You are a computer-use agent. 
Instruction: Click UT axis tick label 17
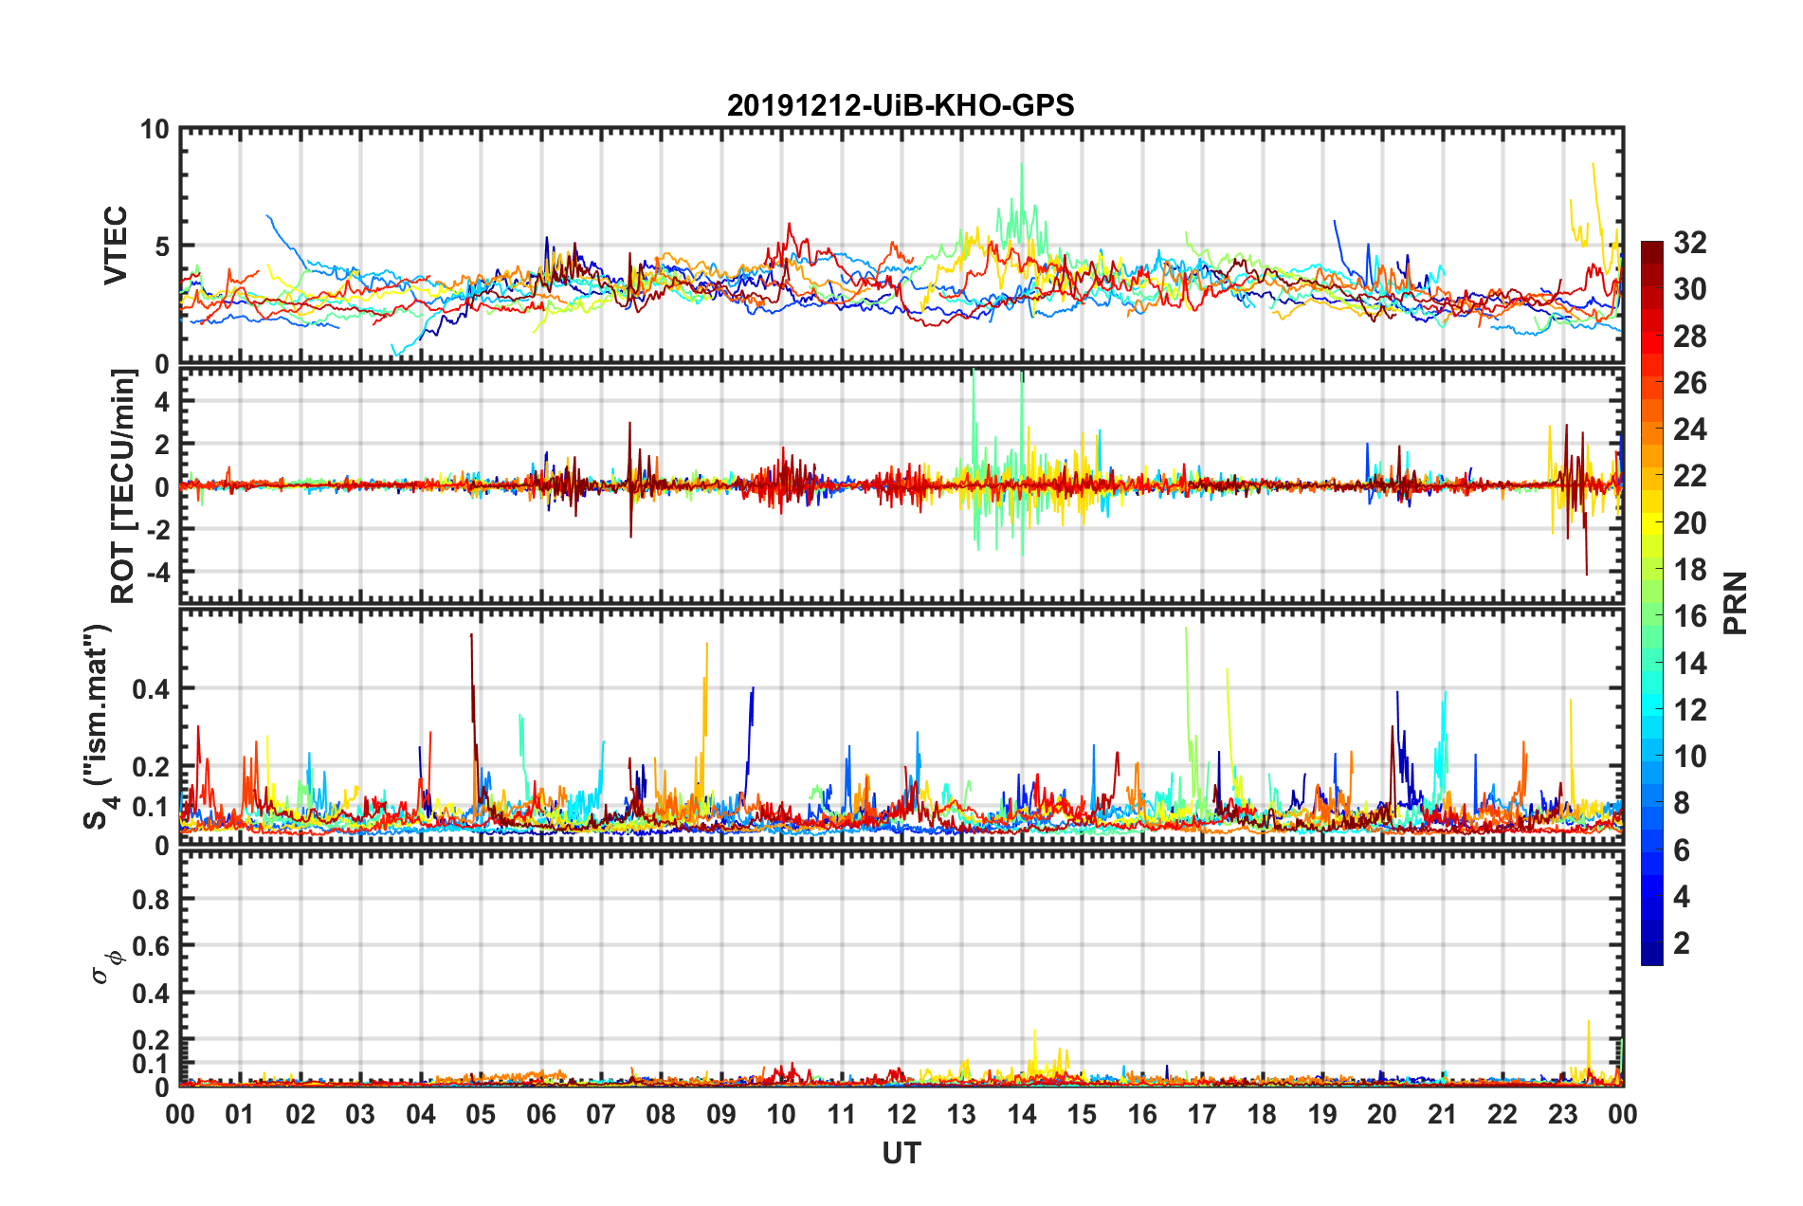point(1202,1114)
